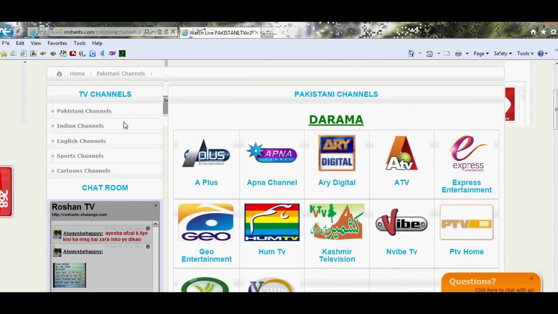Viewport: 558px width, 314px height.
Task: Open the Favorites menu
Action: pyautogui.click(x=57, y=43)
